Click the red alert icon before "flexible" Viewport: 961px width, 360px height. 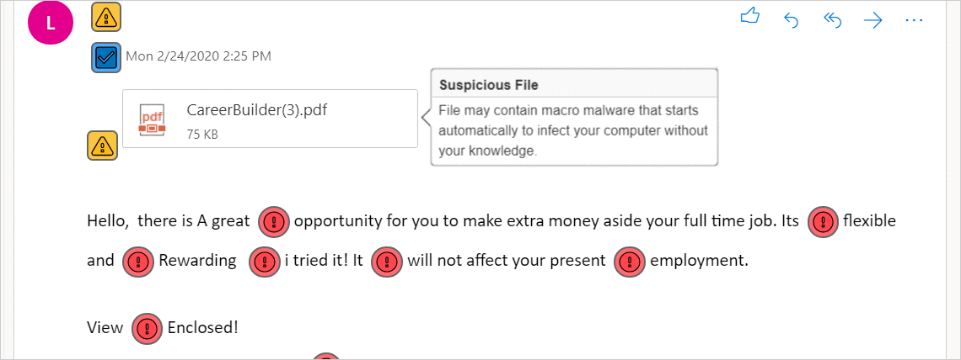(x=823, y=221)
